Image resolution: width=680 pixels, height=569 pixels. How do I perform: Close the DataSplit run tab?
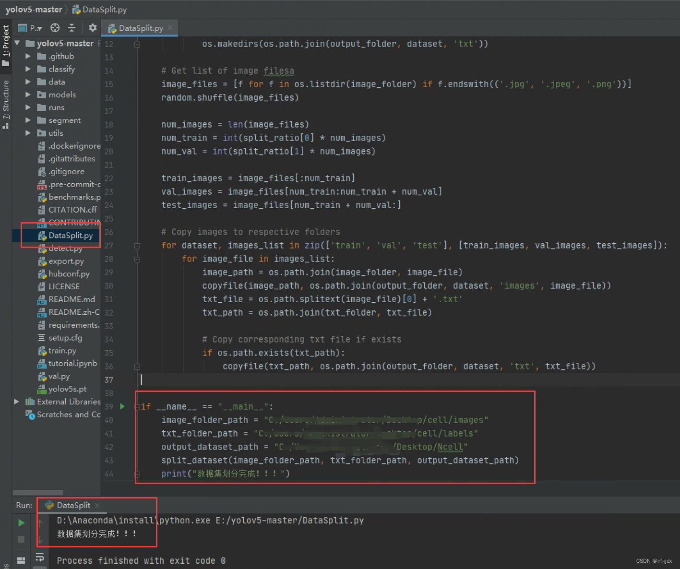point(97,505)
